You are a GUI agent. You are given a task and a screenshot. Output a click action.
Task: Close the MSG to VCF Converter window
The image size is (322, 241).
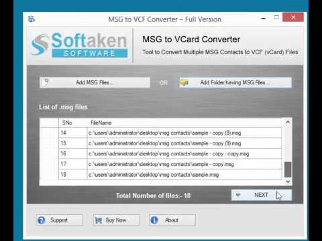click(x=293, y=17)
